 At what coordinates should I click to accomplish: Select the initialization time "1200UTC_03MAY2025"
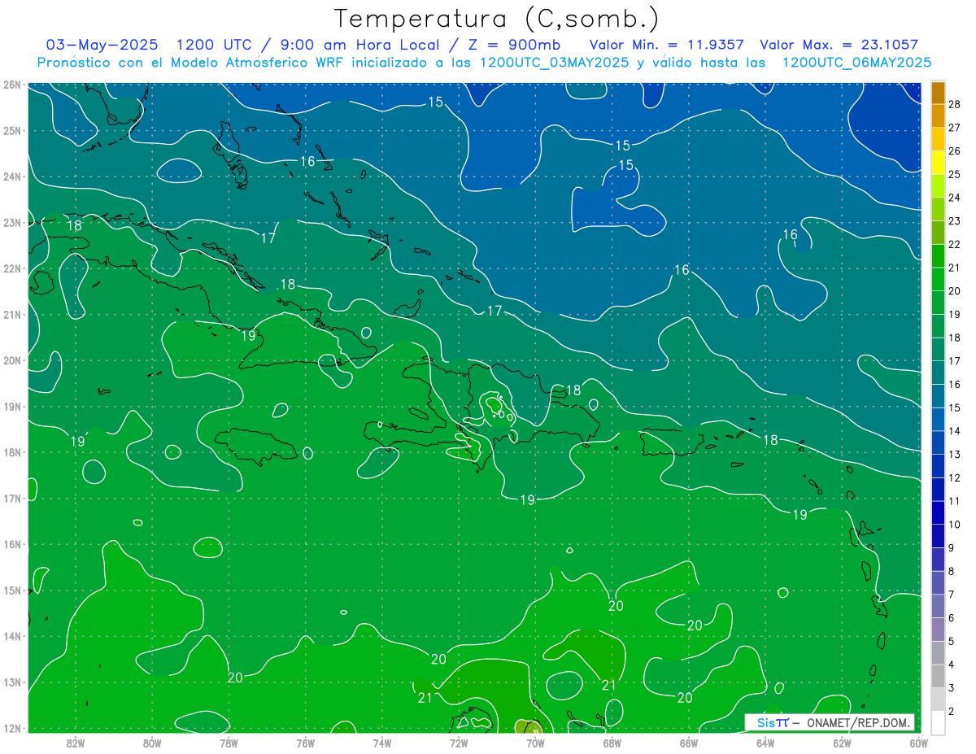(x=554, y=63)
